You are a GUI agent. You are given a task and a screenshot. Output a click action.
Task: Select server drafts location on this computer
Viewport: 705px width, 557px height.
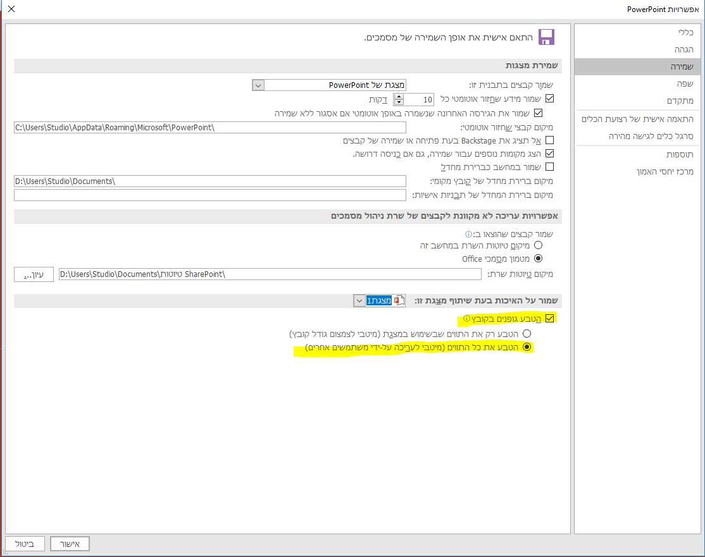pyautogui.click(x=538, y=245)
